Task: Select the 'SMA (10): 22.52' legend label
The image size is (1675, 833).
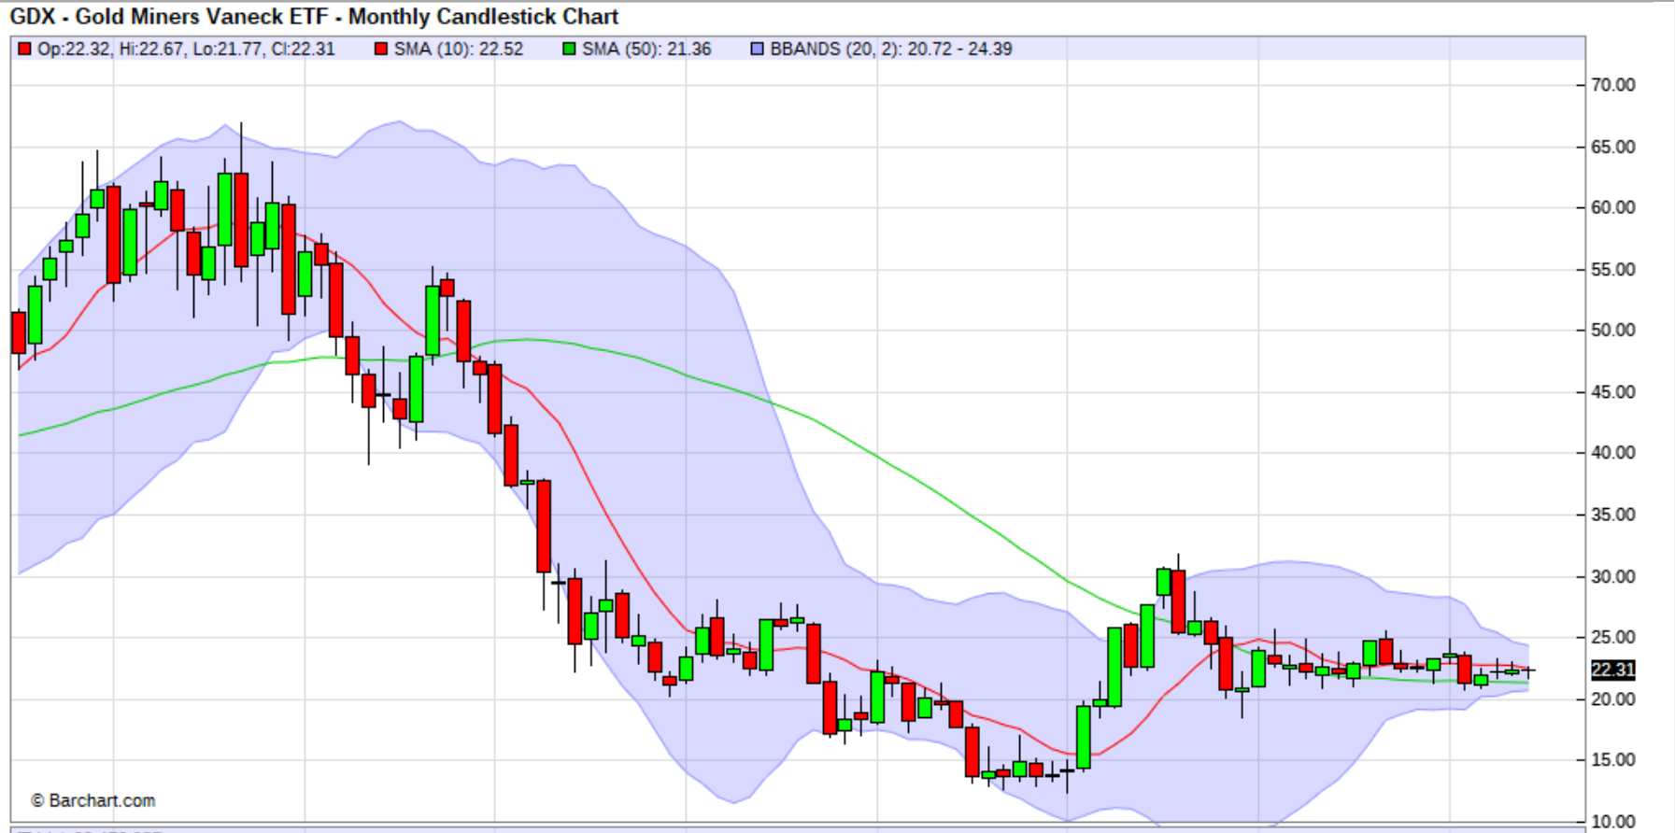Action: tap(459, 49)
